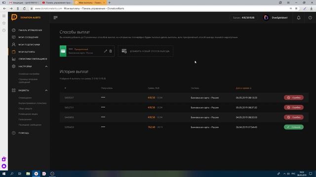Open Оповещения widget submenu item

(x=25, y=98)
